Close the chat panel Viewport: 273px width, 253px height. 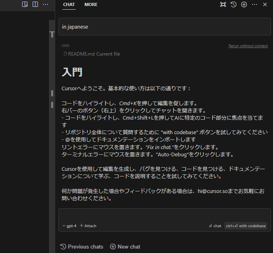pyautogui.click(x=265, y=4)
